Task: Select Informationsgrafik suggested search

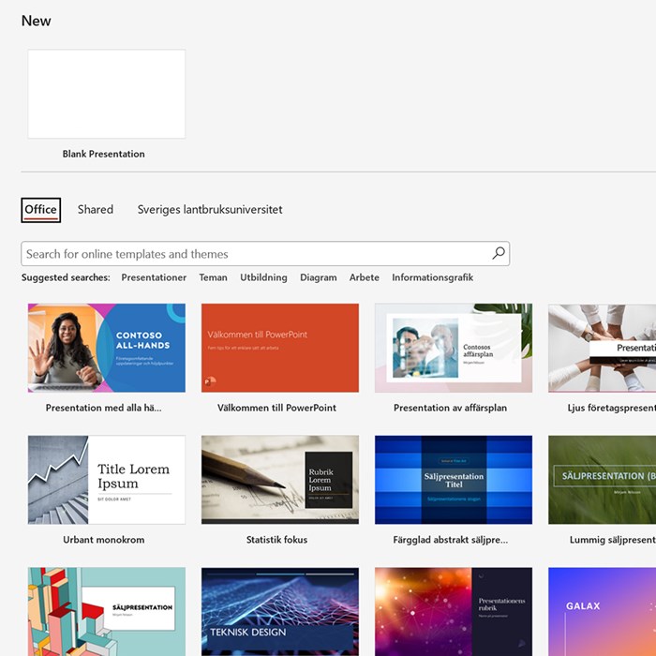Action: (432, 277)
